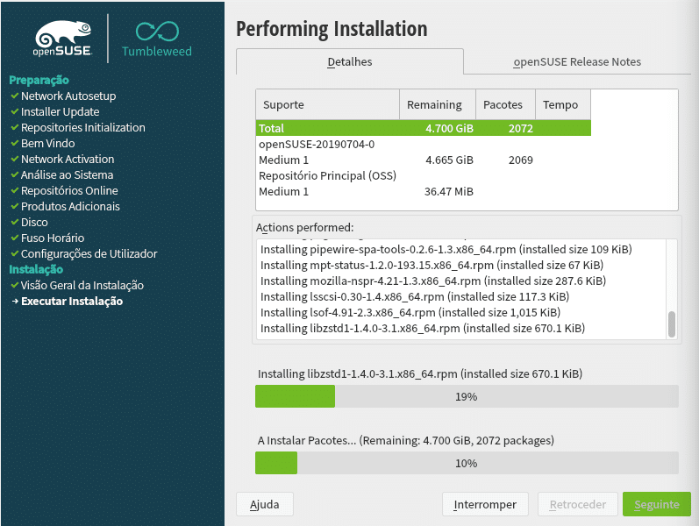Image resolution: width=699 pixels, height=526 pixels.
Task: Click the Retroceder button
Action: click(x=577, y=504)
